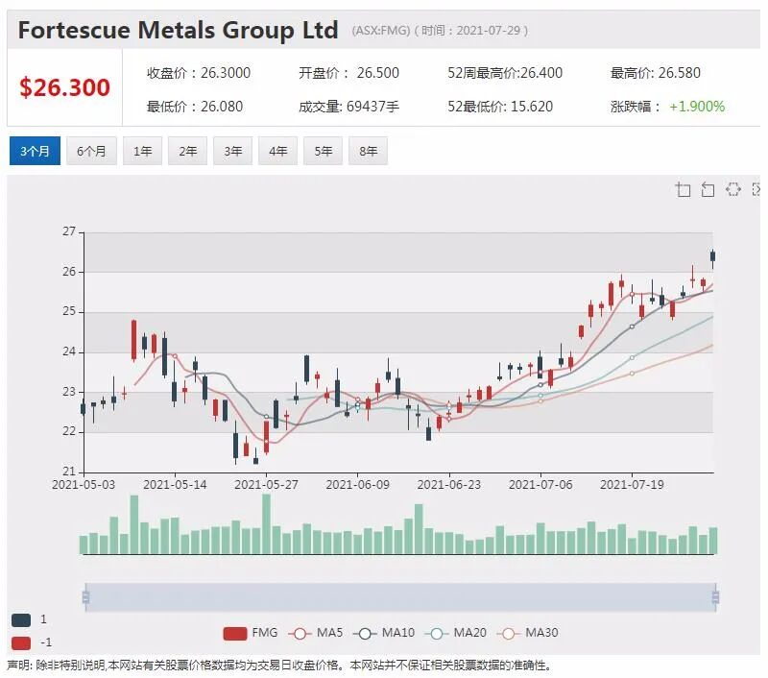Click the 2021-05-27 x-axis date label
Screen dimensions: 768x678
(x=266, y=485)
